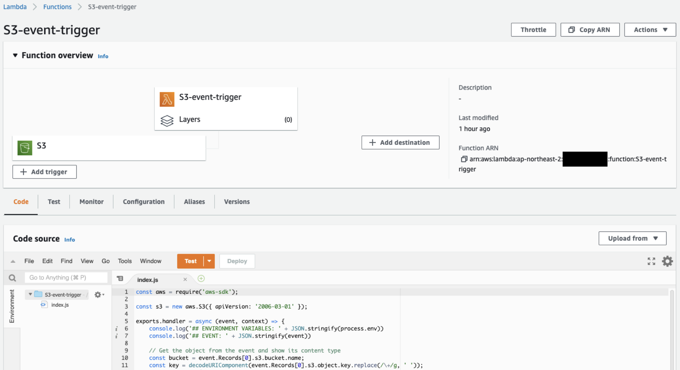The image size is (680, 370).
Task: Open code editor settings via the gear icon
Action: (x=667, y=261)
